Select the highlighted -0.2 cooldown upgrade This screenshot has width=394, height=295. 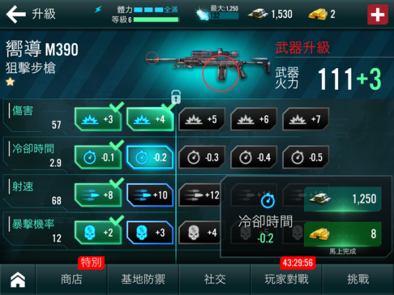(150, 157)
